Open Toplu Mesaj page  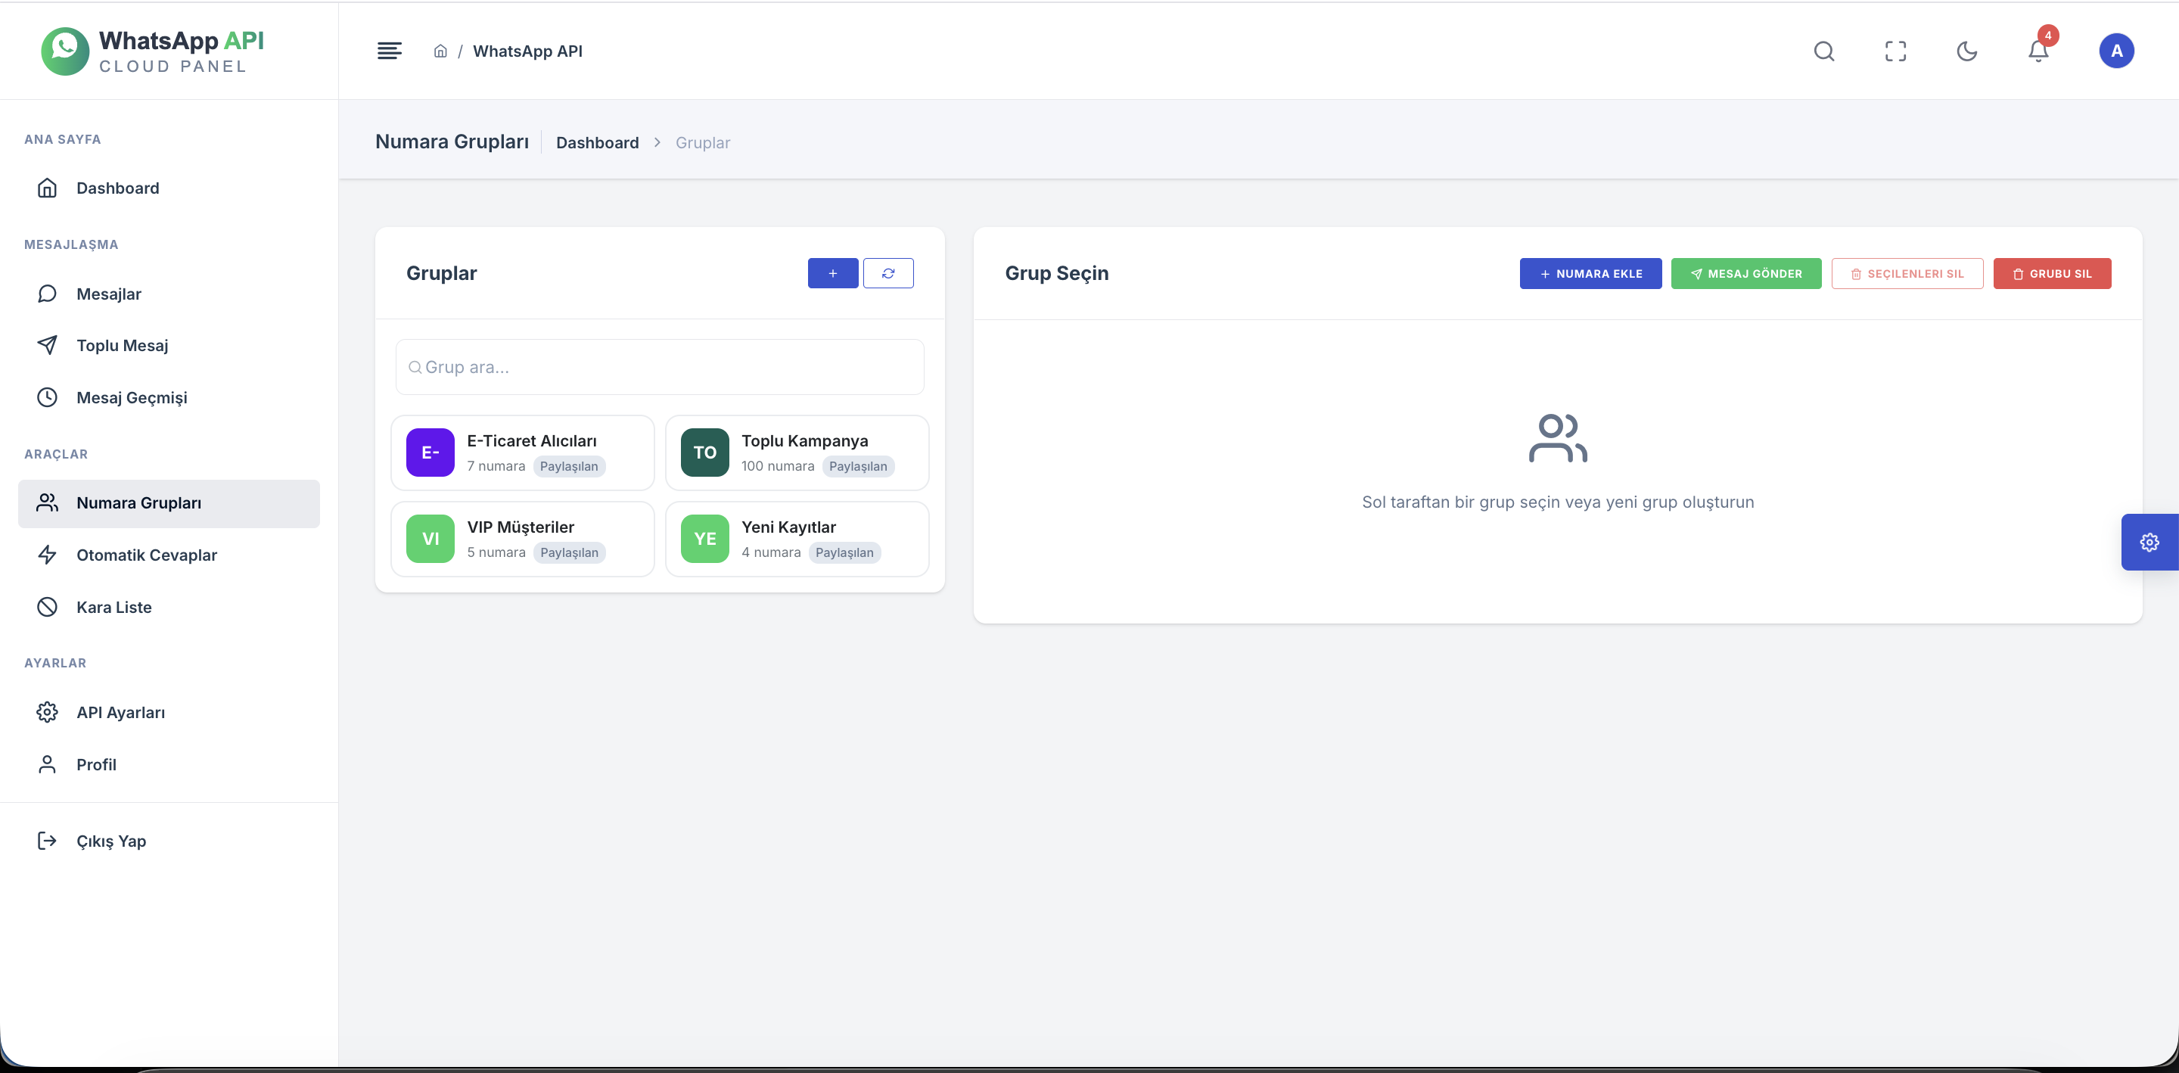click(x=169, y=345)
